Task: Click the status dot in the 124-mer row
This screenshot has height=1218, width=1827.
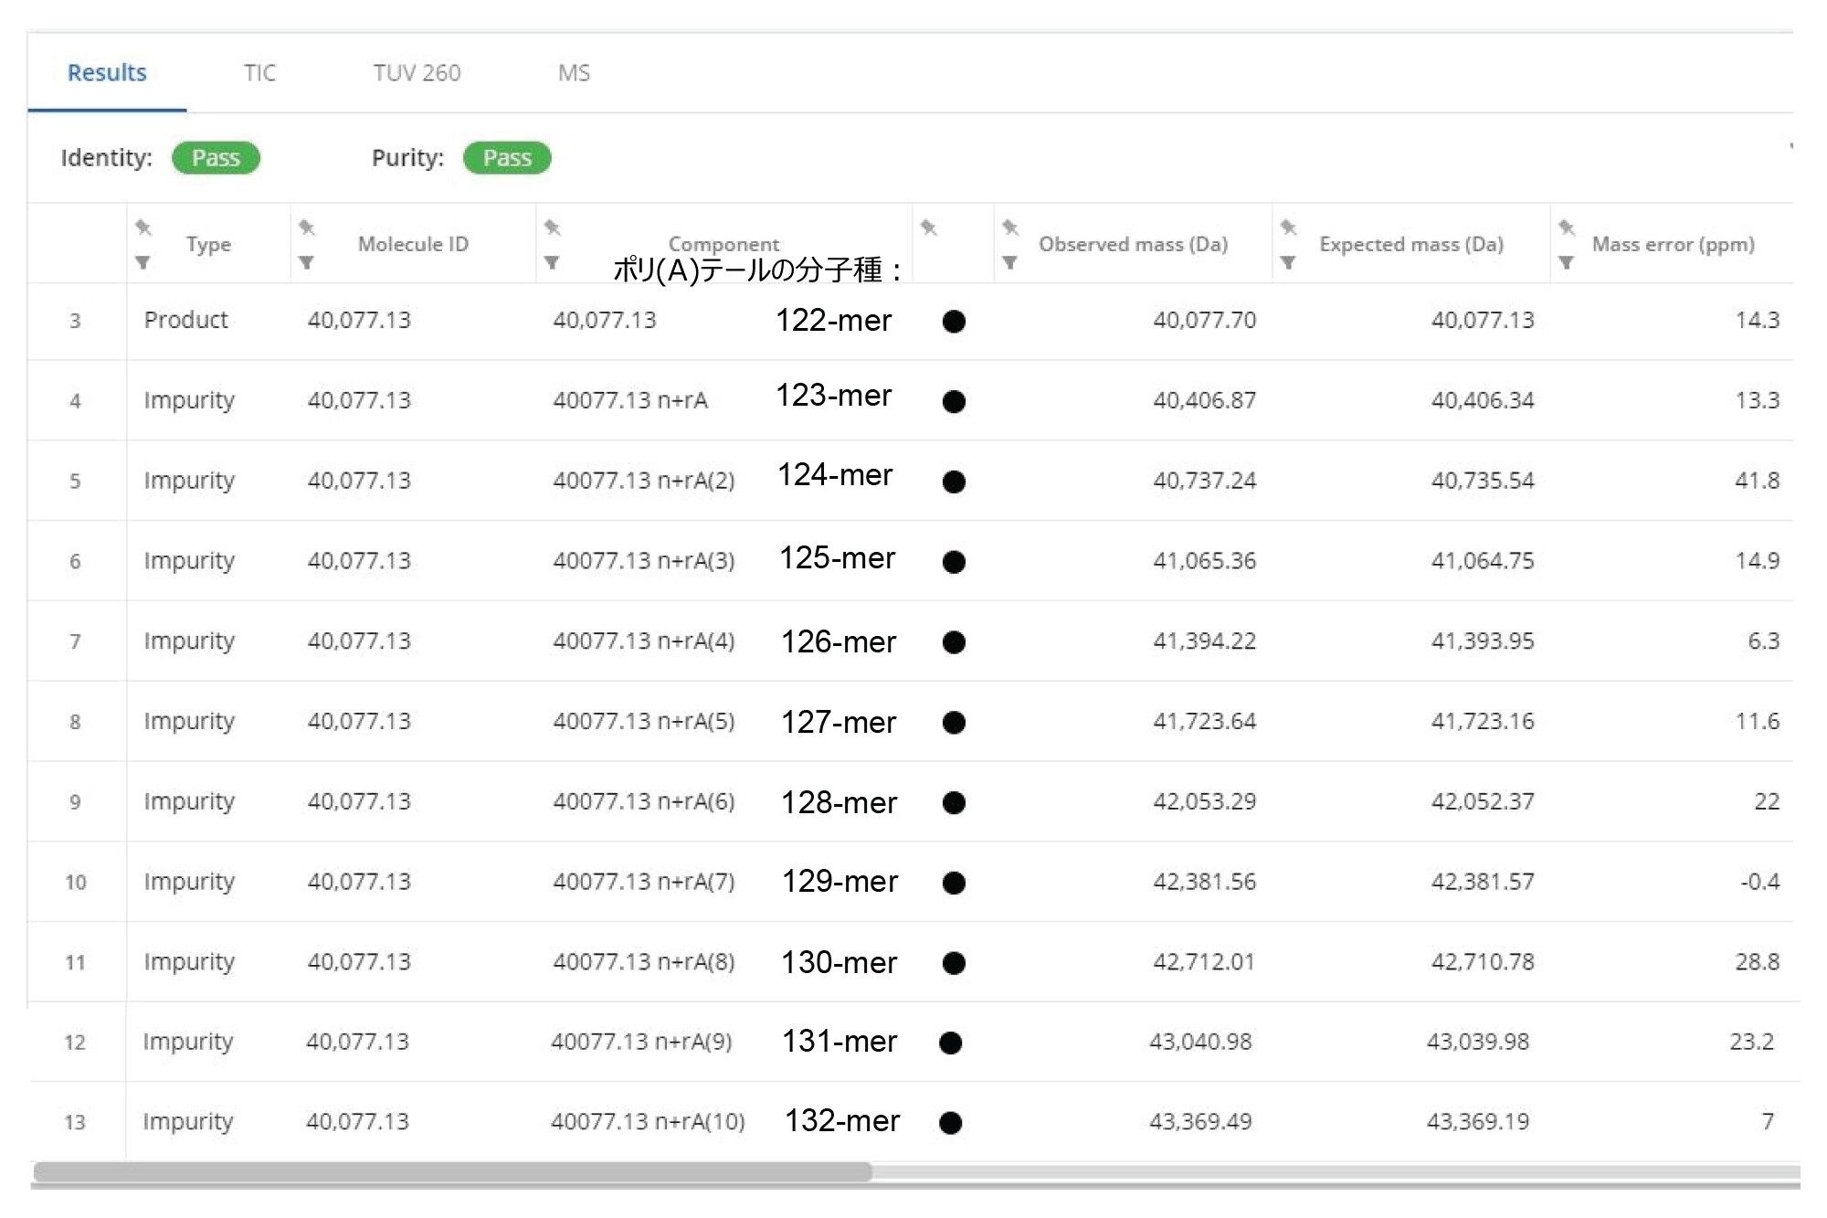Action: coord(954,482)
